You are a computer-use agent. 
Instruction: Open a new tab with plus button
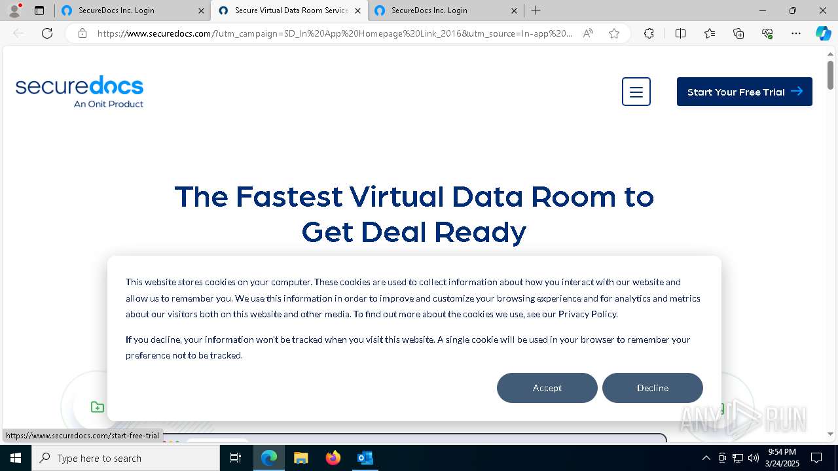536,10
